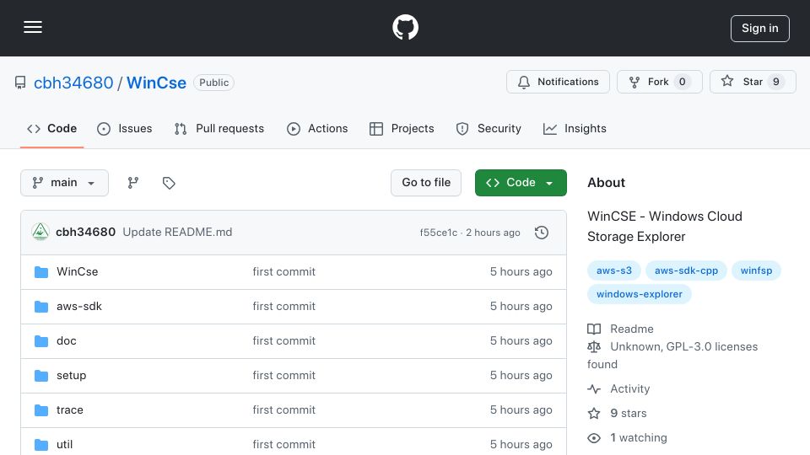Switch to the Projects tab
Screen dimensions: 810x455
pyautogui.click(x=402, y=128)
